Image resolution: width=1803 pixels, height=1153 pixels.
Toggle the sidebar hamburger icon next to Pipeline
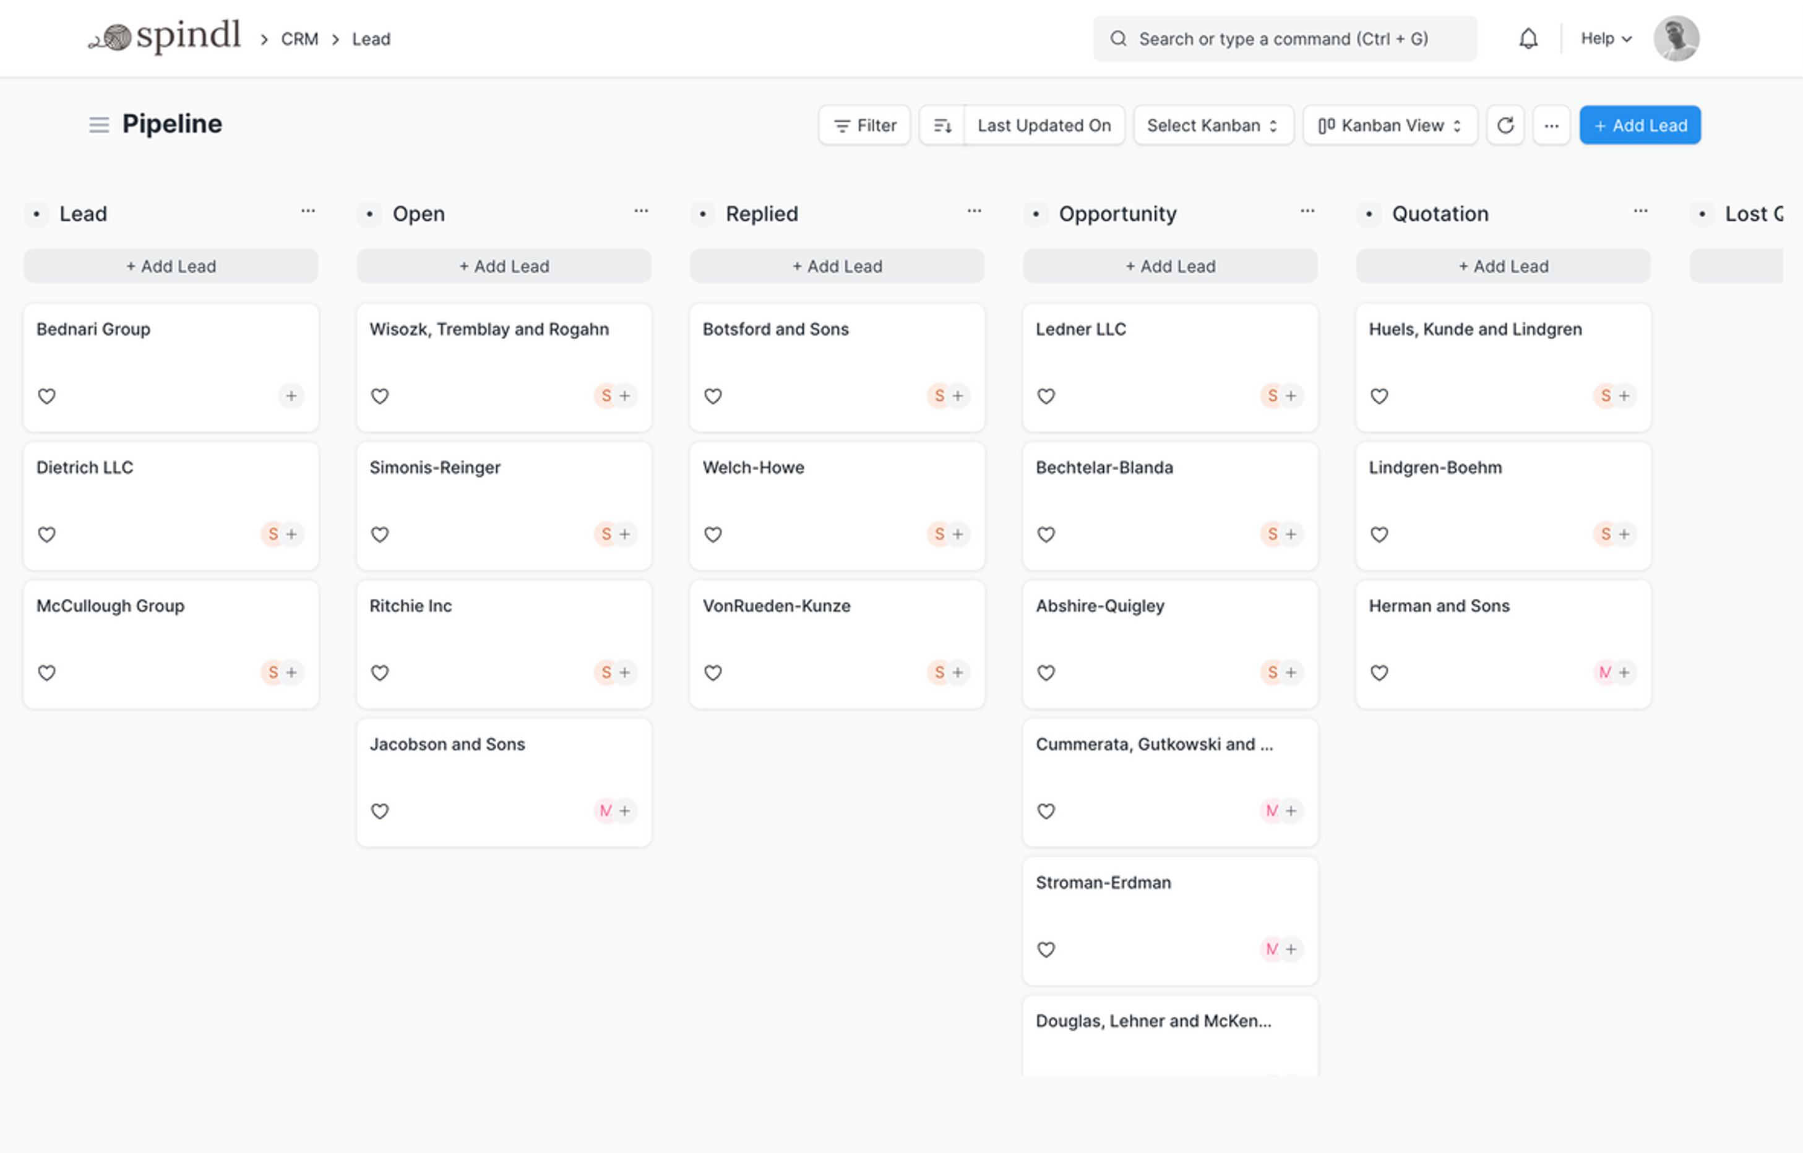coord(99,124)
